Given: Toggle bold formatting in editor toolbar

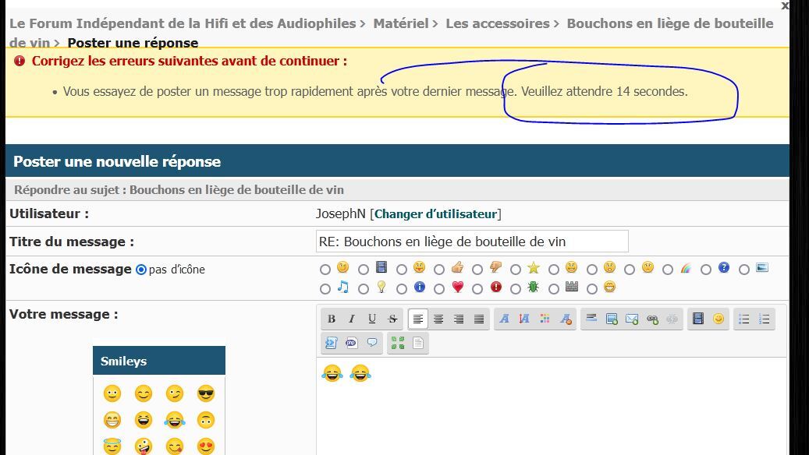Looking at the screenshot, I should pos(332,319).
